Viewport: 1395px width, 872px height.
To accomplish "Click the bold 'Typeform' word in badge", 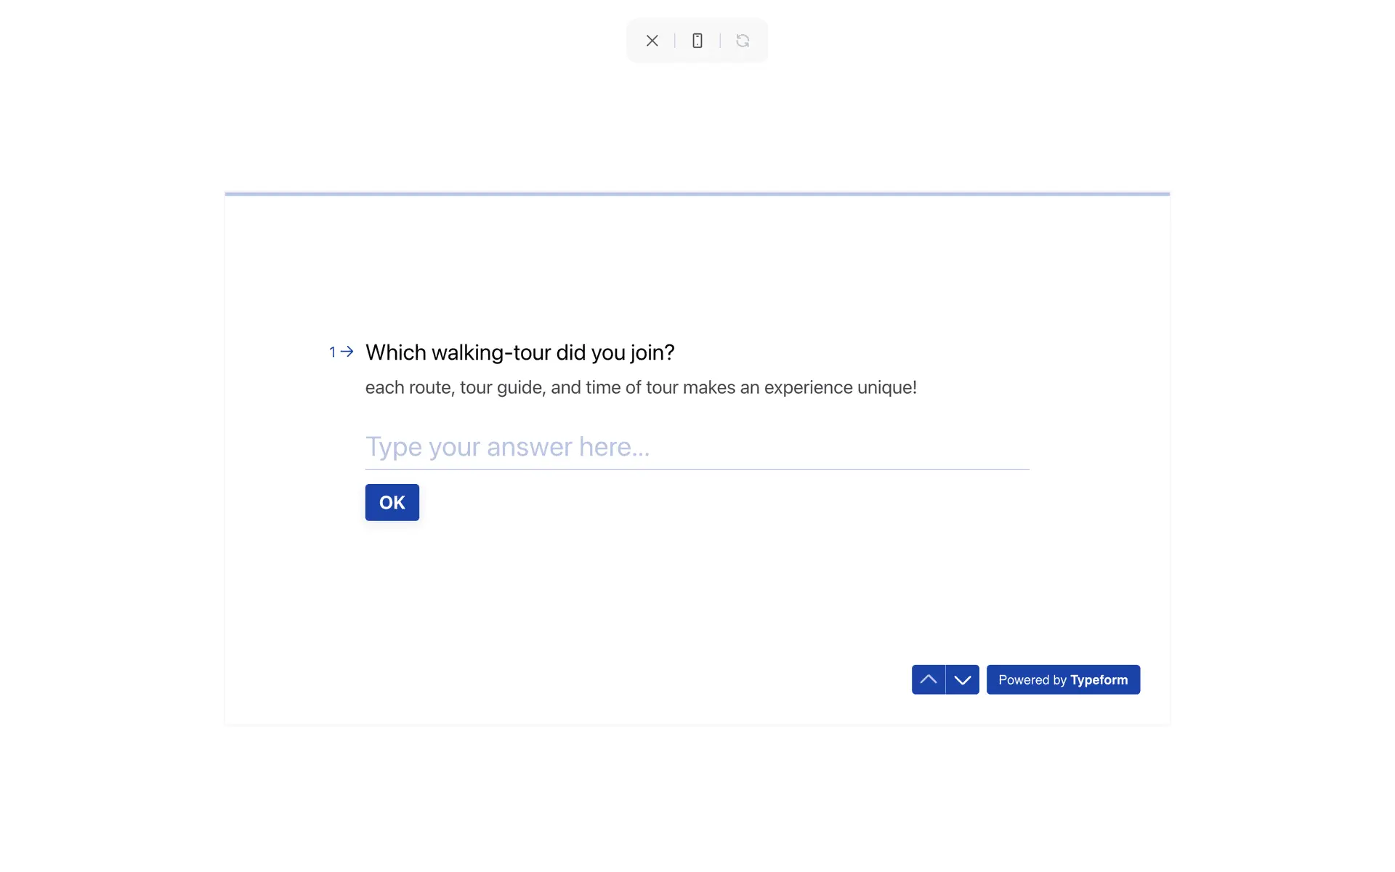I will tap(1099, 680).
